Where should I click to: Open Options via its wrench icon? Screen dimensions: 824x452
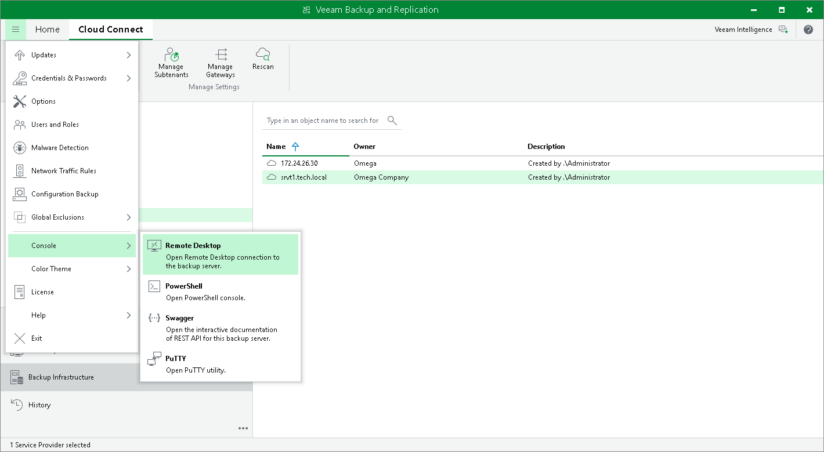(x=20, y=101)
